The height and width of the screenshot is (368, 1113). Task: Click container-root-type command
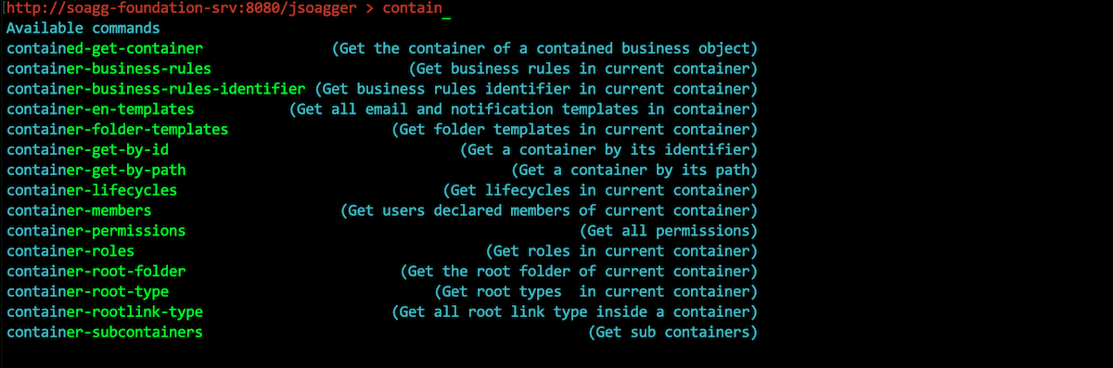pos(87,292)
